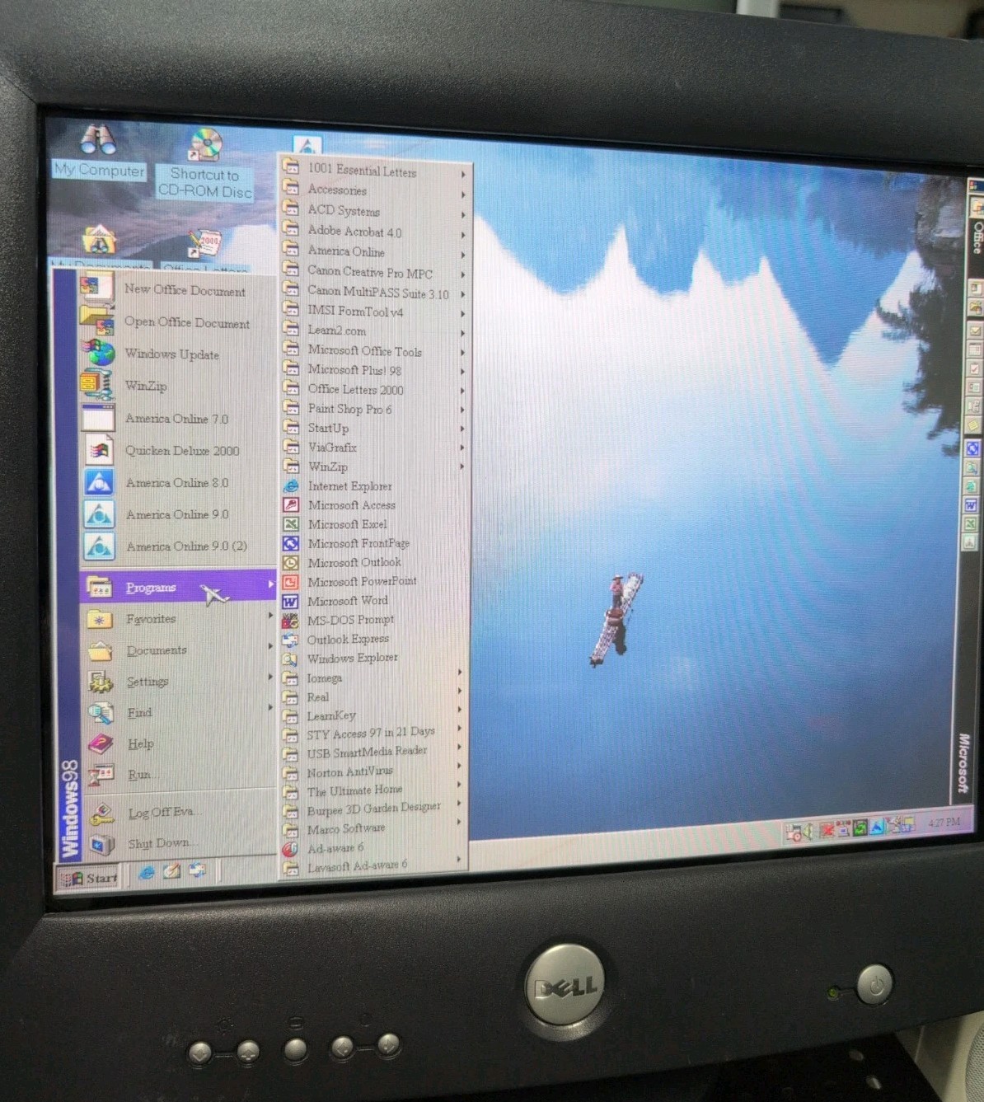This screenshot has width=984, height=1102.
Task: Open the Marco Software folder
Action: [373, 828]
